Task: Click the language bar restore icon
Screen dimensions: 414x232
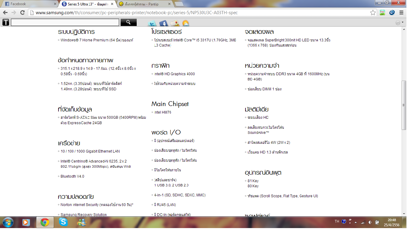Action: [350, 220]
